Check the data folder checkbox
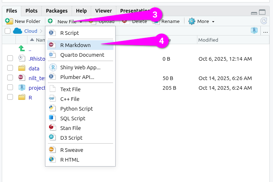This screenshot has width=273, height=182. [x=10, y=68]
